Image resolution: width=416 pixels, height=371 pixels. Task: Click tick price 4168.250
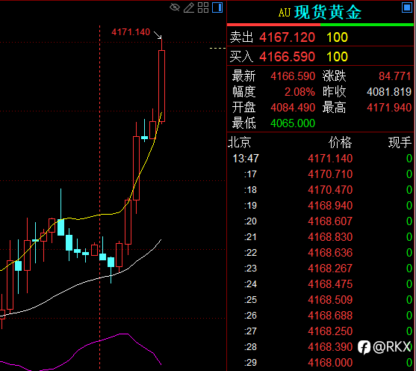(330, 331)
